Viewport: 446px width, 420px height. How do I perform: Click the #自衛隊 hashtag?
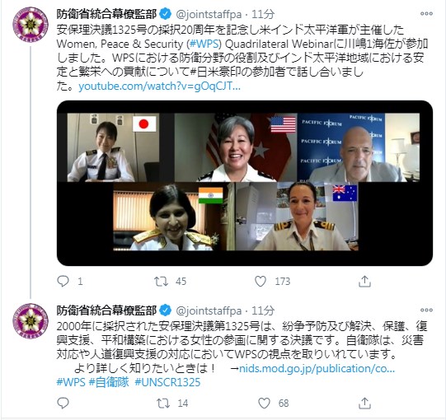click(109, 382)
